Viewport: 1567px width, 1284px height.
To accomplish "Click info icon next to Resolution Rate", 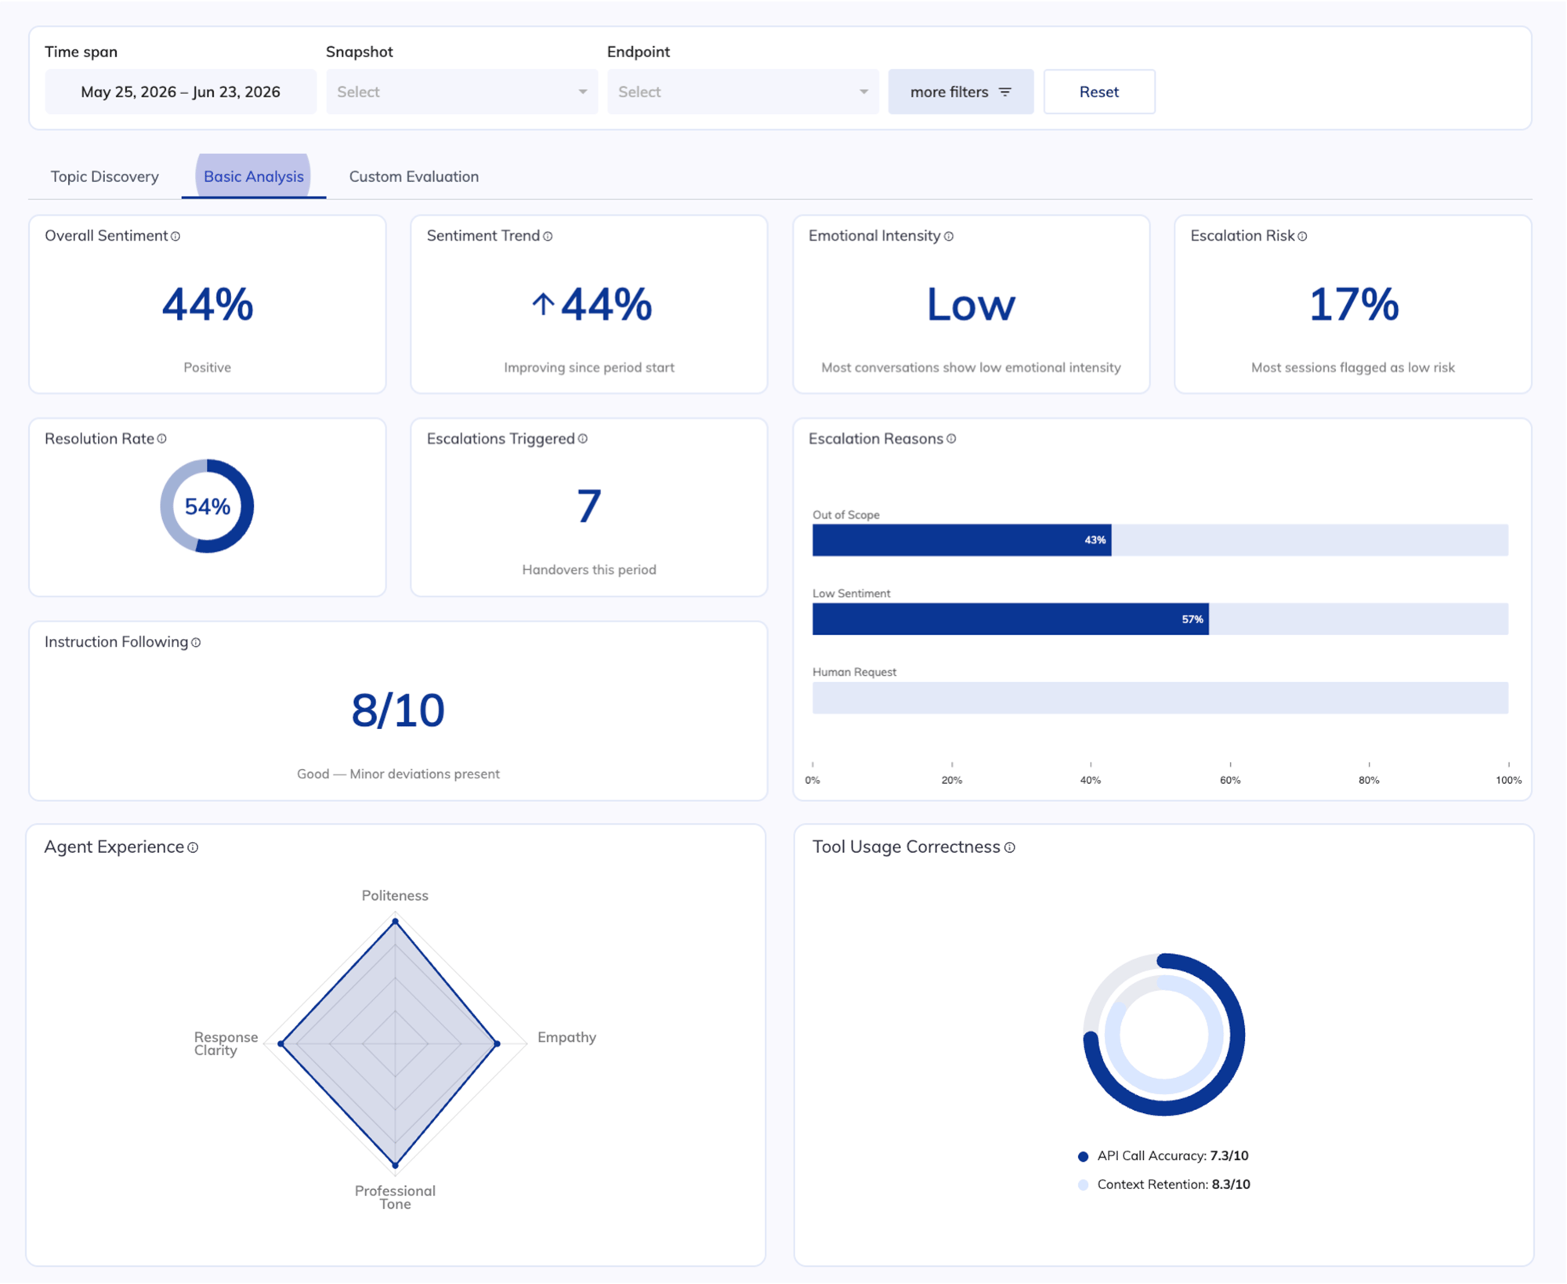I will coord(161,439).
